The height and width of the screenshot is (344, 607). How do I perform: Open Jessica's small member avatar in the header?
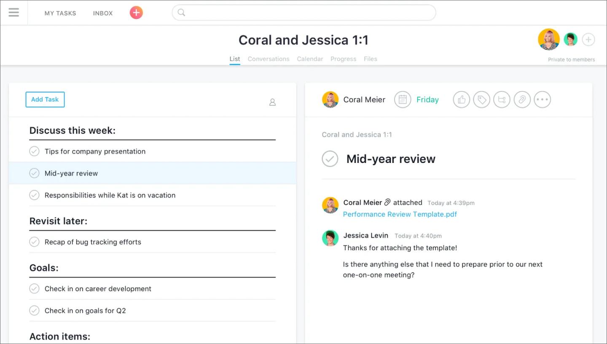pyautogui.click(x=571, y=40)
